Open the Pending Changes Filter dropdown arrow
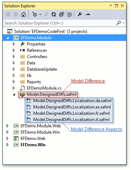Image resolution: width=131 pixels, height=170 pixels. pyautogui.click(x=40, y=14)
